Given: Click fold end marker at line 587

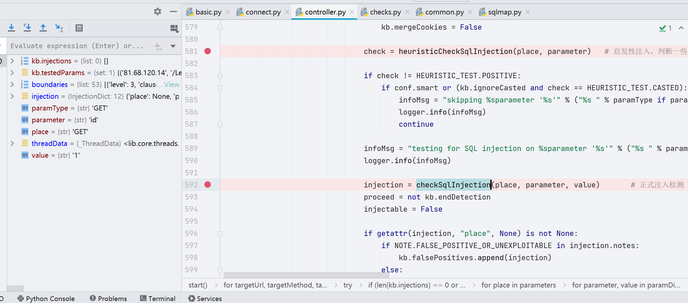Looking at the screenshot, I should (x=220, y=124).
